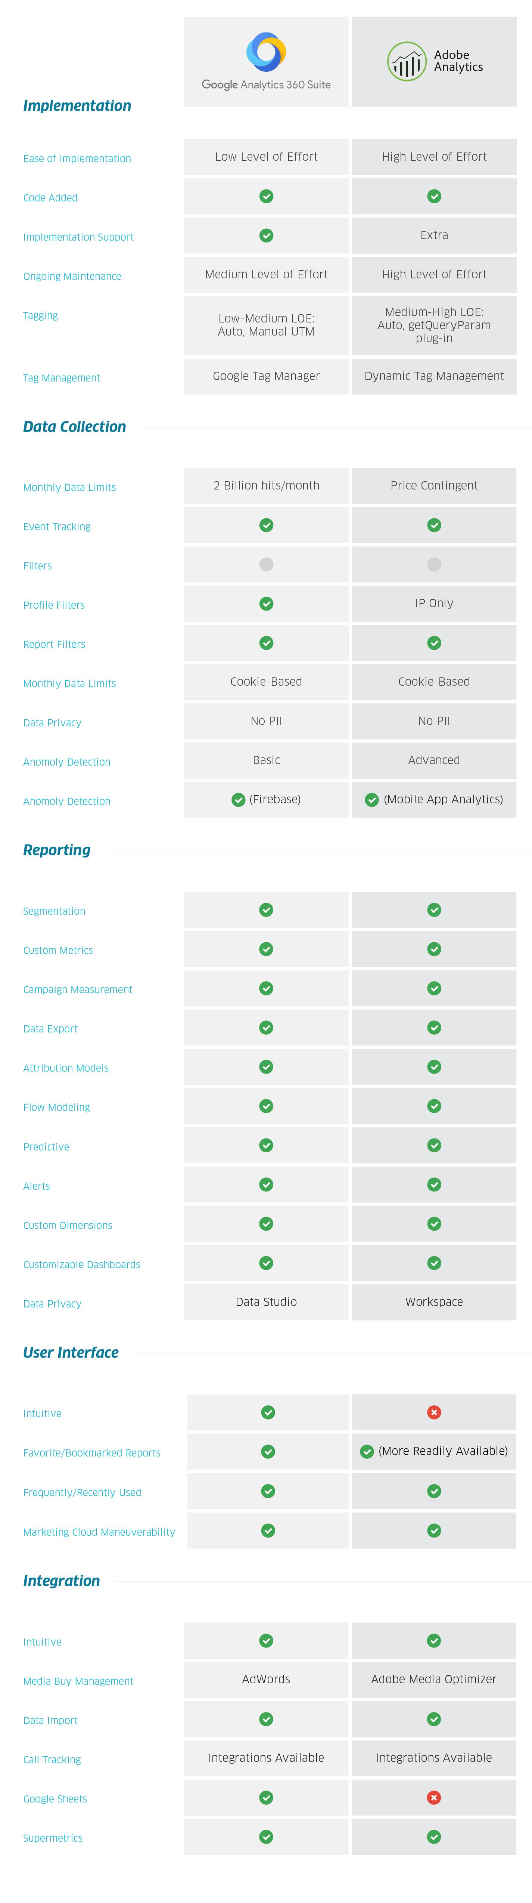Click the Implementation section heading

coord(77,106)
